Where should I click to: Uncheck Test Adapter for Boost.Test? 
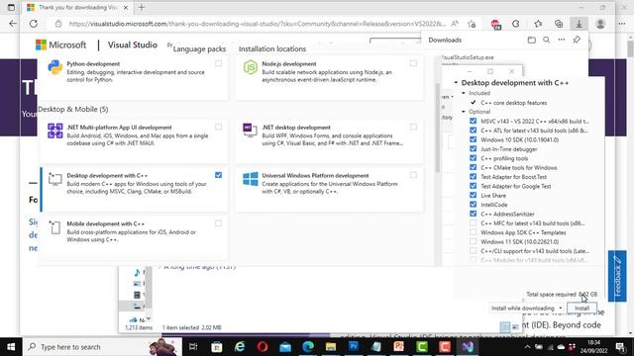[474, 177]
